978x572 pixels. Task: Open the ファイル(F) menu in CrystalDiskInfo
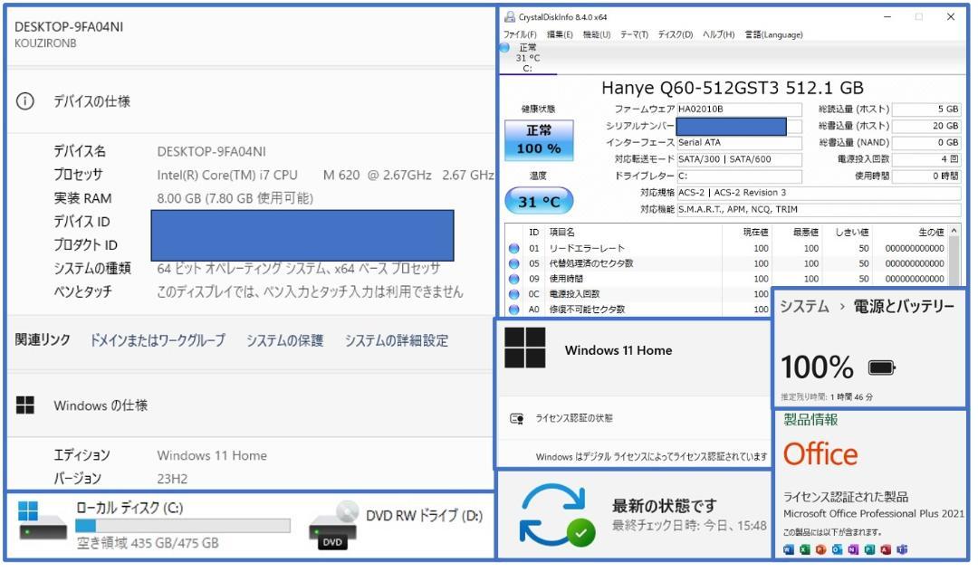click(x=520, y=35)
